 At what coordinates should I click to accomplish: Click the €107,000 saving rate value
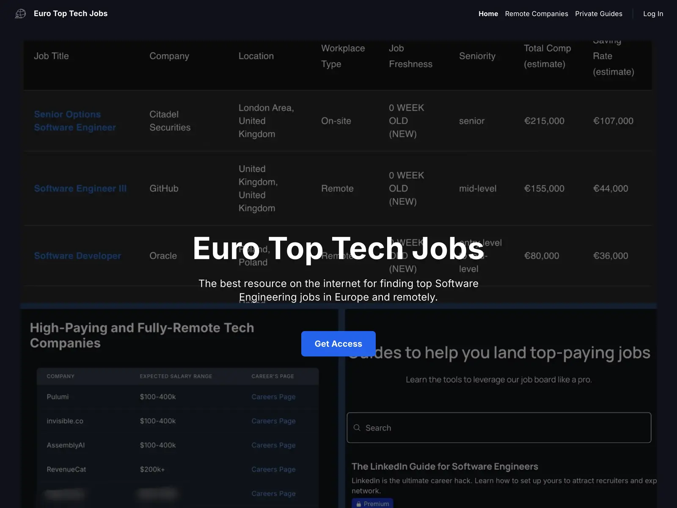[x=613, y=121]
